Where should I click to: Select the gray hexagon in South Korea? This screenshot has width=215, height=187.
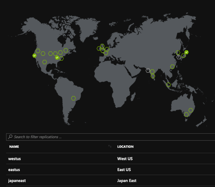tap(179, 57)
